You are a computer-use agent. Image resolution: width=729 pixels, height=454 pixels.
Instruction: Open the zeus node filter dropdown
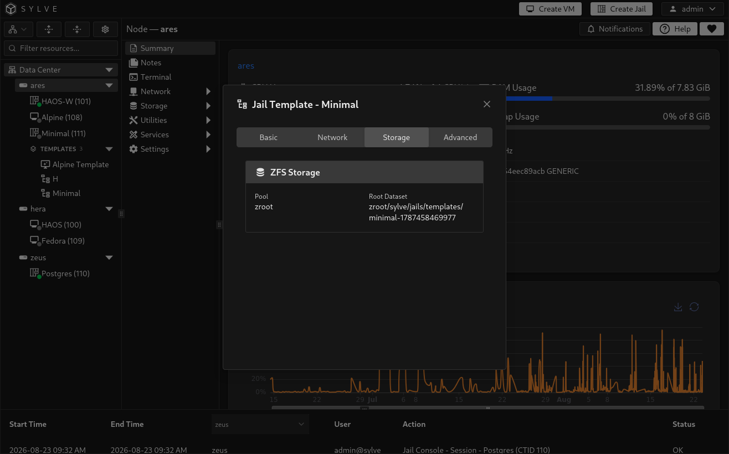[260, 424]
